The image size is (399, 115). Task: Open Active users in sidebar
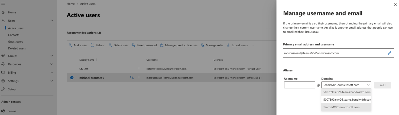click(16, 28)
